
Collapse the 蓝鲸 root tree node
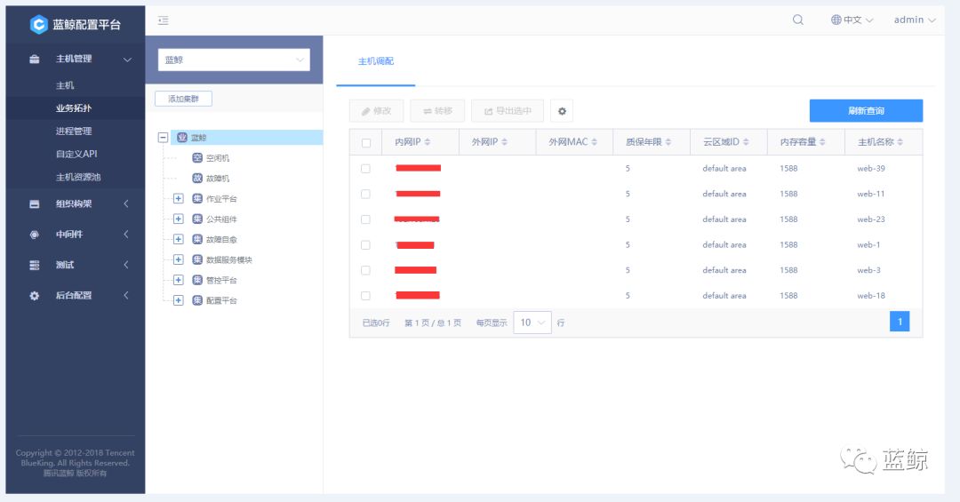pos(163,138)
